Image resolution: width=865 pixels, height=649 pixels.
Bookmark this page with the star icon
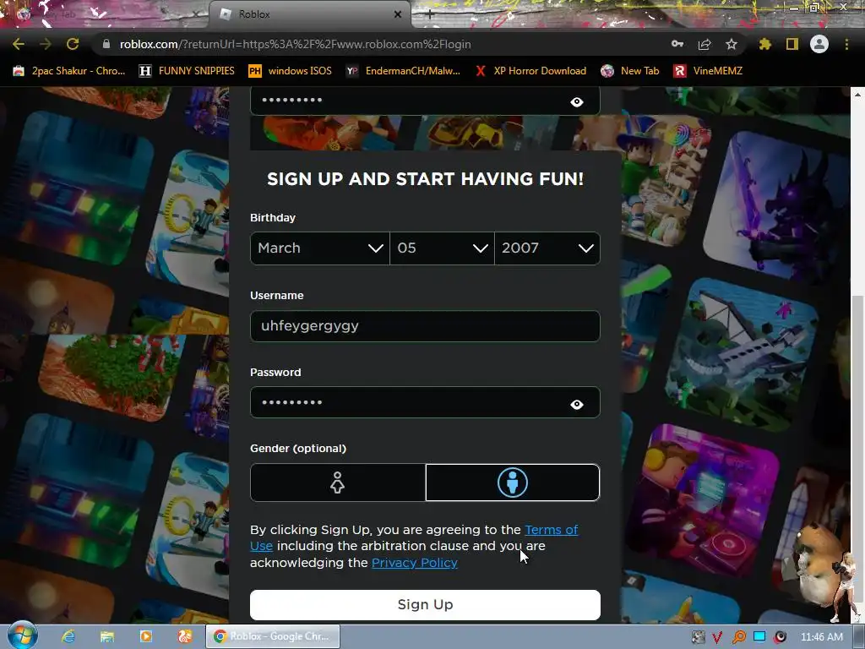click(x=732, y=44)
